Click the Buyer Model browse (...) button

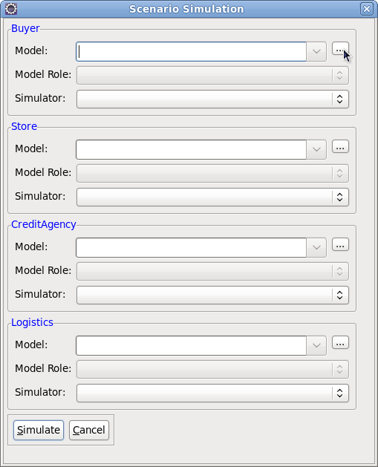pyautogui.click(x=340, y=49)
